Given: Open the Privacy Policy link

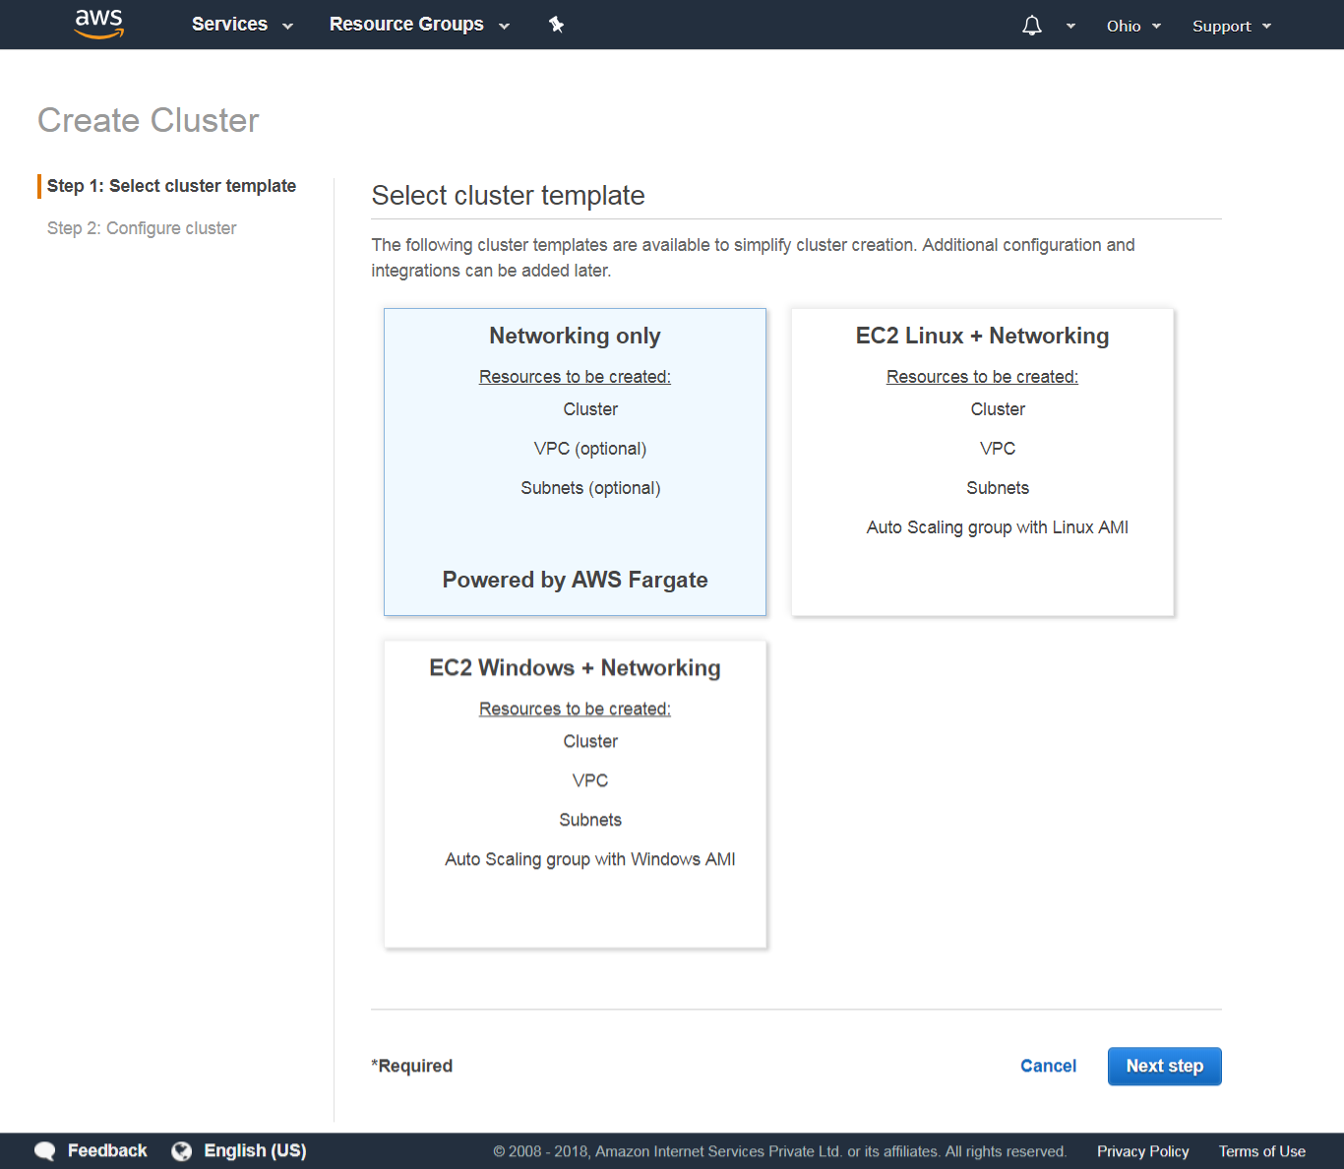Looking at the screenshot, I should 1142,1151.
